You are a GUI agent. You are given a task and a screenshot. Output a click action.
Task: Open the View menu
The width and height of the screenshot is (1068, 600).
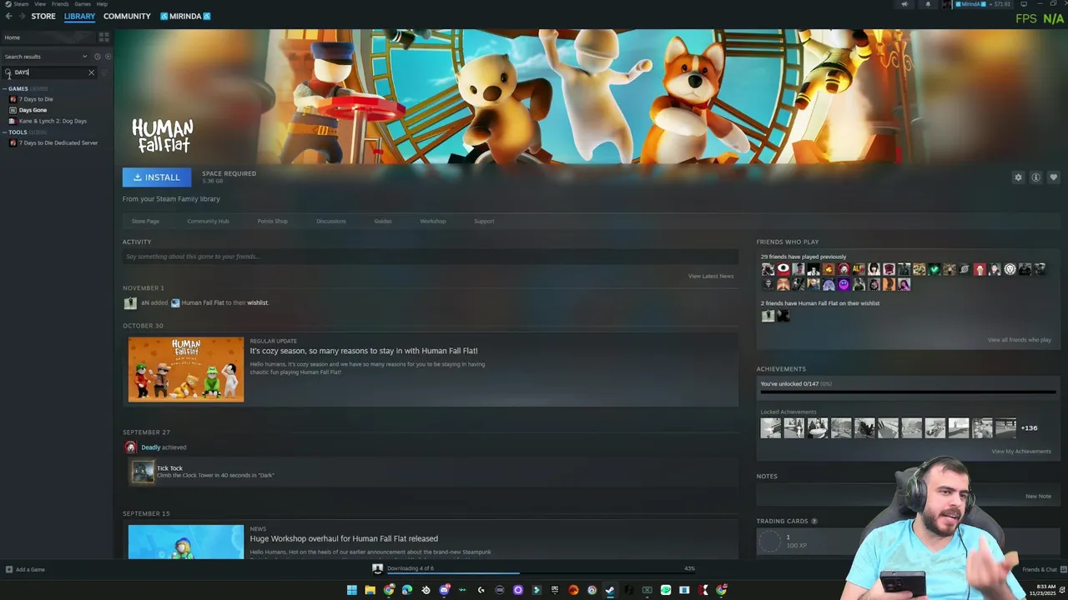point(40,4)
